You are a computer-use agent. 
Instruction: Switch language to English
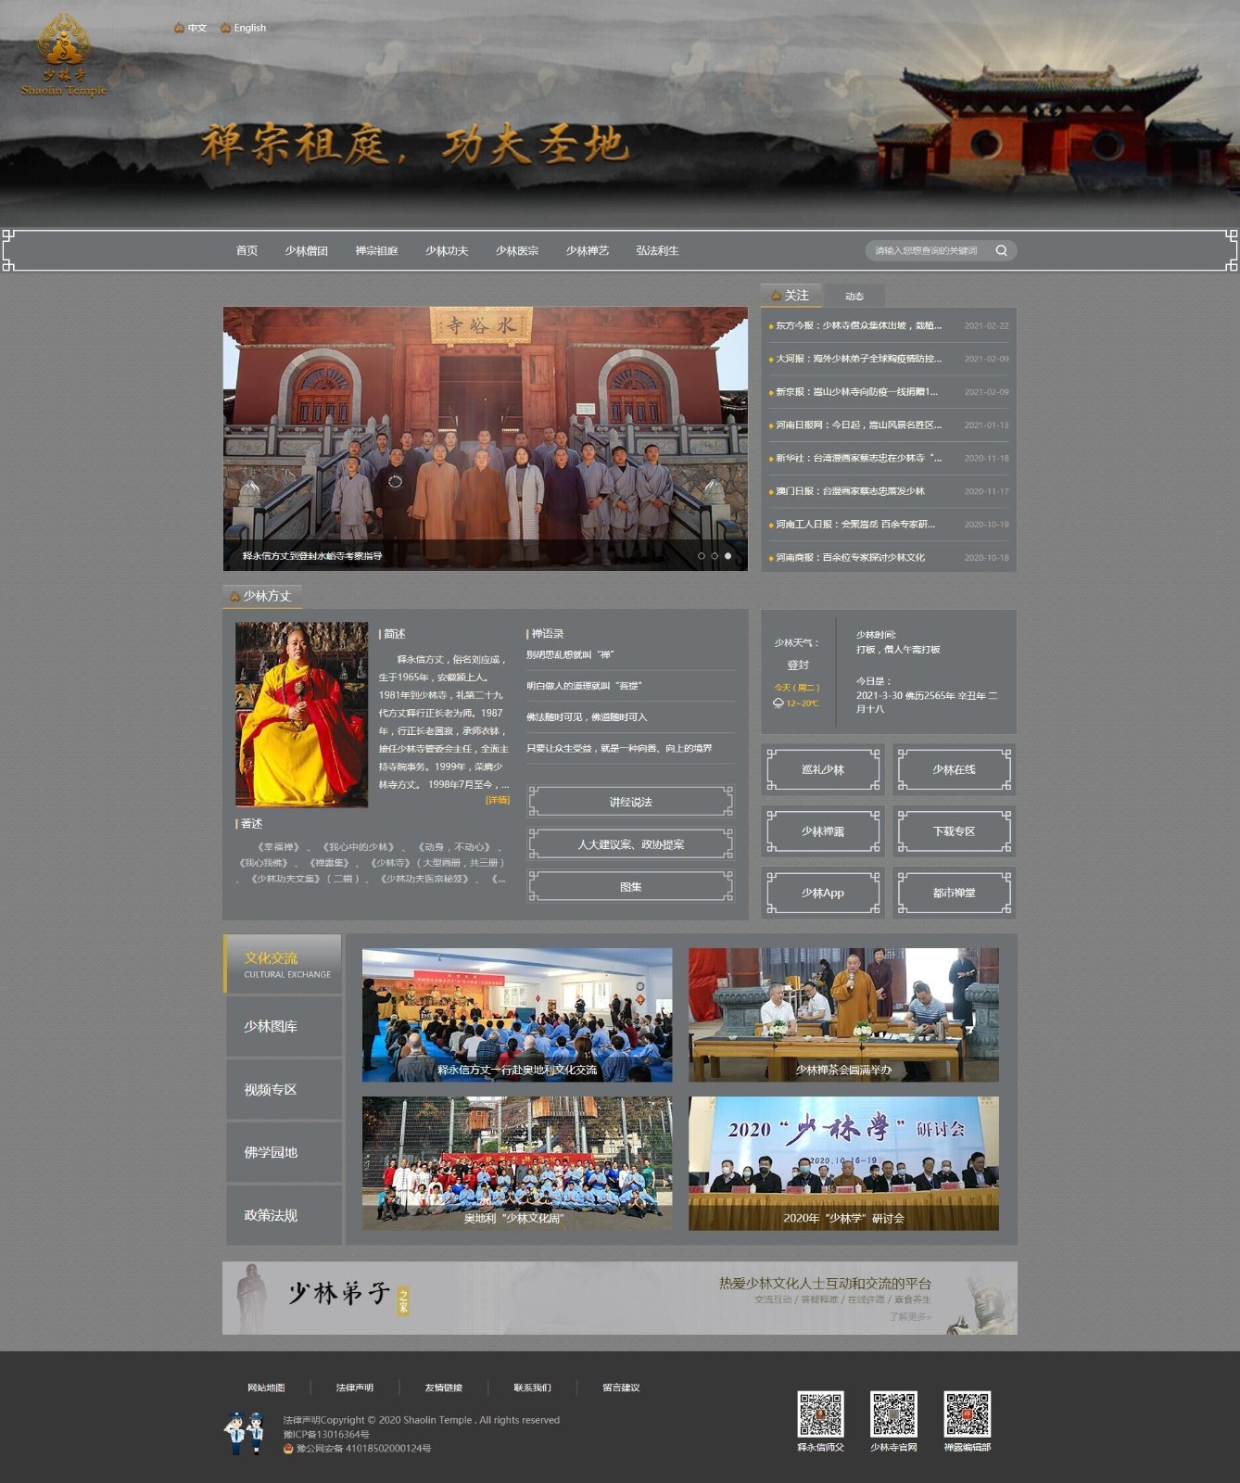pyautogui.click(x=244, y=28)
